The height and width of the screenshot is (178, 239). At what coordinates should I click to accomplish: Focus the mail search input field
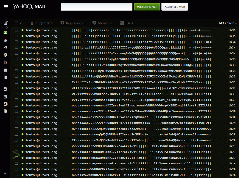coord(96,7)
